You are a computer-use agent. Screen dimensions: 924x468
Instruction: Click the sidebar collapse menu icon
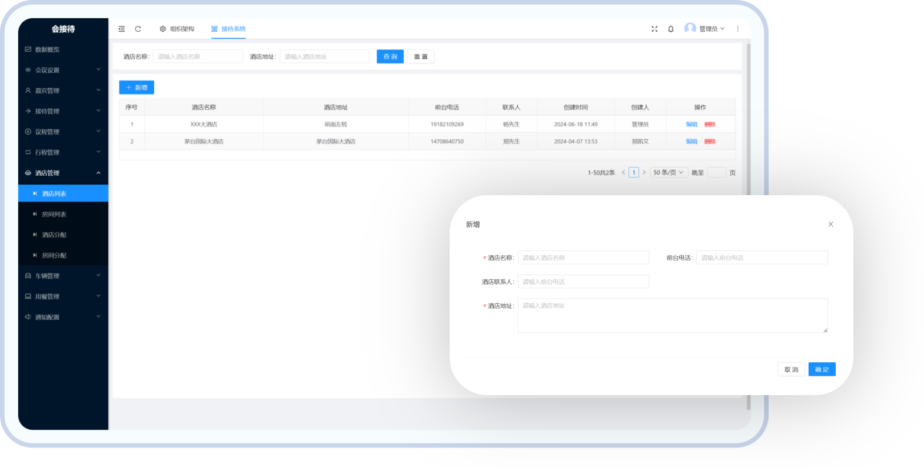pos(122,29)
